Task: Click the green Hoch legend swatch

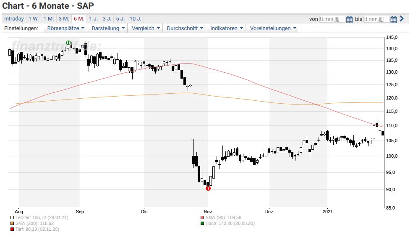Action: tap(202, 223)
